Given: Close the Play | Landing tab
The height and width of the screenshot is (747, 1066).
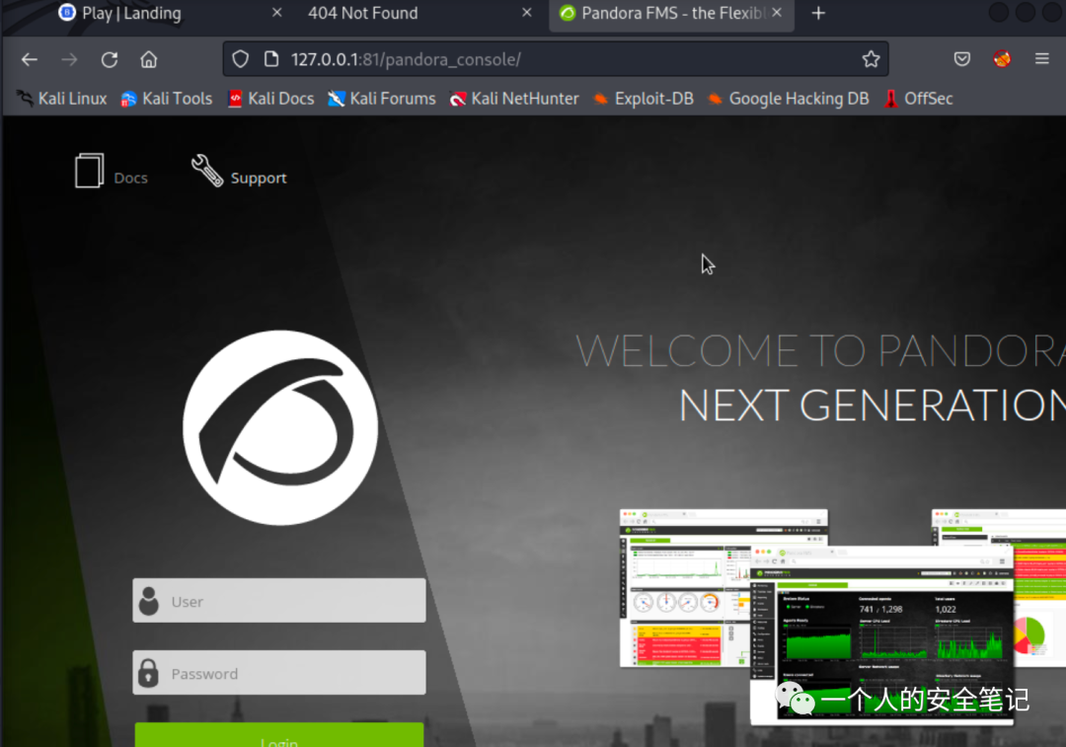Looking at the screenshot, I should [x=276, y=13].
